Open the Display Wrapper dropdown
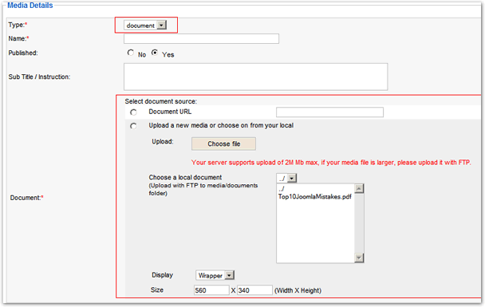 215,275
